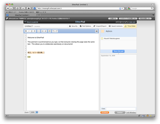The height and width of the screenshot is (124, 160).
Task: Toggle bulleted list
Action: 39,31
